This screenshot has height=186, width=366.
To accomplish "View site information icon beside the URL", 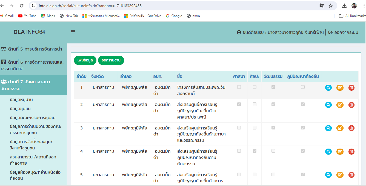I will 33,6.
